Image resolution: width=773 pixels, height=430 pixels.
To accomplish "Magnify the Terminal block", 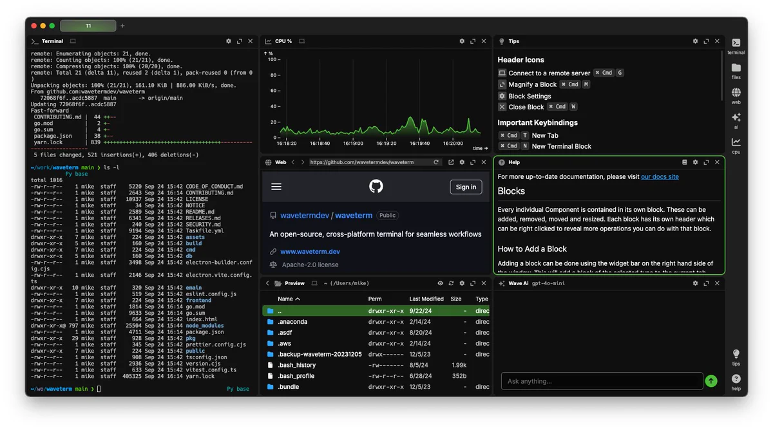I will (x=240, y=41).
